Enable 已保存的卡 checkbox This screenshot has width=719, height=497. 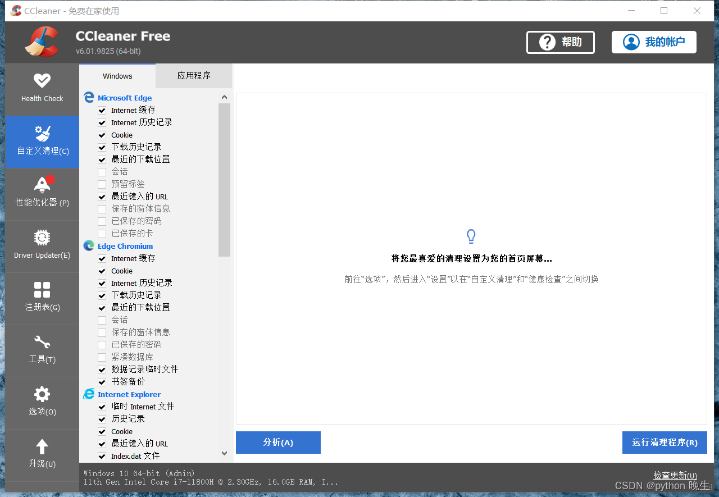tap(102, 234)
